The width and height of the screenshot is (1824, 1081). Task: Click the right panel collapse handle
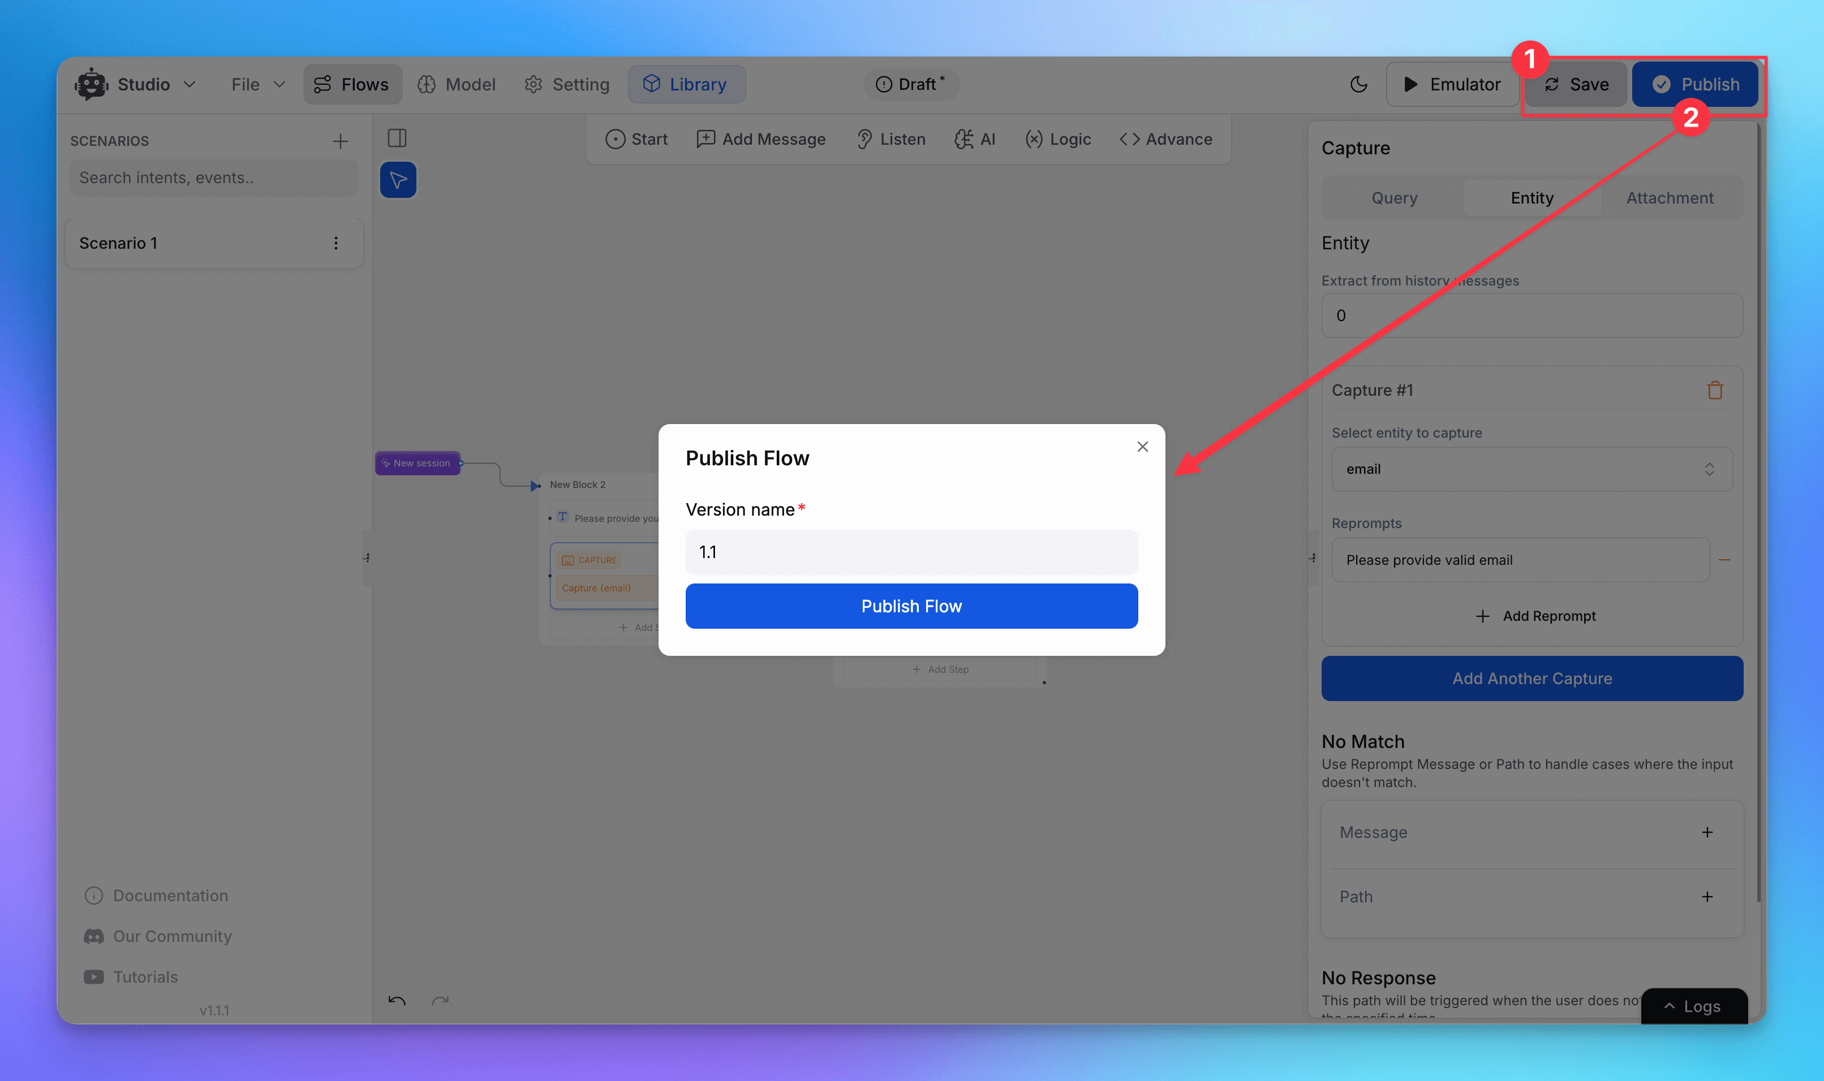point(1313,558)
